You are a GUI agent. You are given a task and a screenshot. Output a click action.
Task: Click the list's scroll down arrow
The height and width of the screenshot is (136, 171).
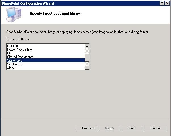87,67
